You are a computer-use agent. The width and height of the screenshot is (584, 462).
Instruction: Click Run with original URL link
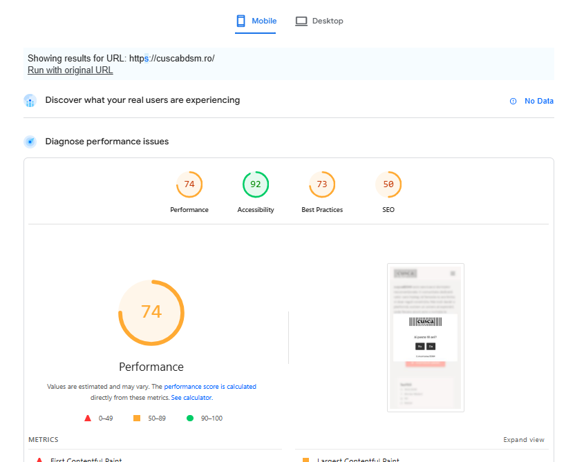(x=70, y=70)
